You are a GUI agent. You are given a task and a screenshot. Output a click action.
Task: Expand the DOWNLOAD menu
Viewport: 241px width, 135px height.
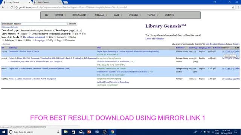81,15
